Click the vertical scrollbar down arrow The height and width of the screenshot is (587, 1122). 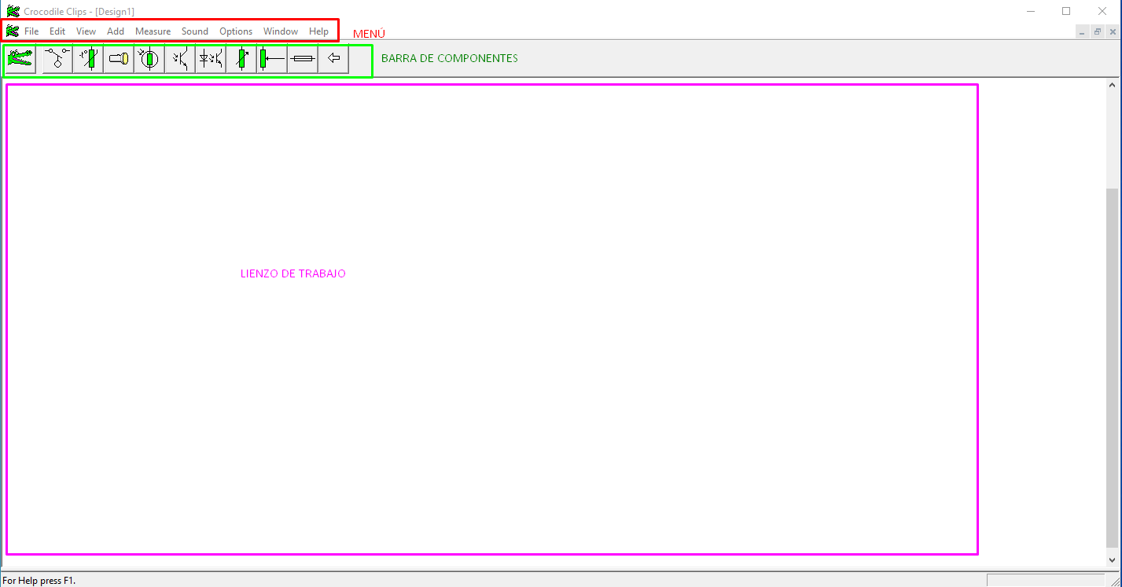coord(1112,559)
